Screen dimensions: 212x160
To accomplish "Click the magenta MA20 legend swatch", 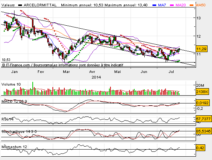I will (x=172, y=5).
